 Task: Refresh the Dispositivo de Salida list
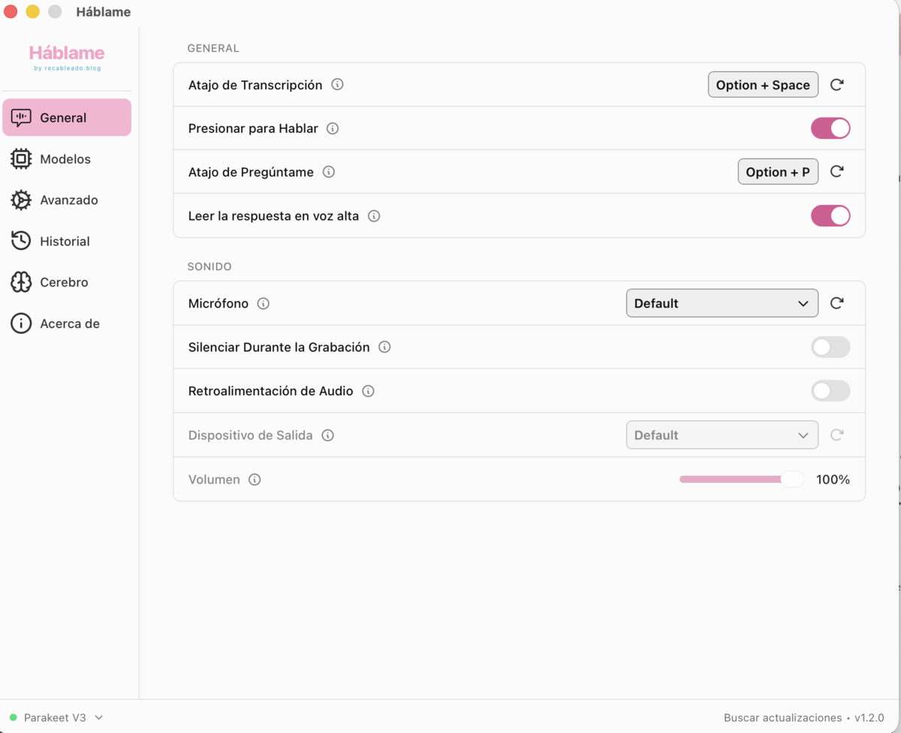click(x=837, y=435)
